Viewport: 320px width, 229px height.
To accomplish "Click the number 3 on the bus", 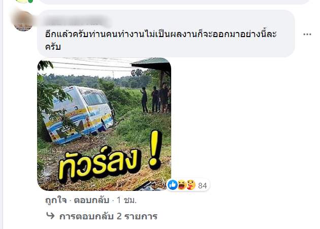I will coord(76,108).
